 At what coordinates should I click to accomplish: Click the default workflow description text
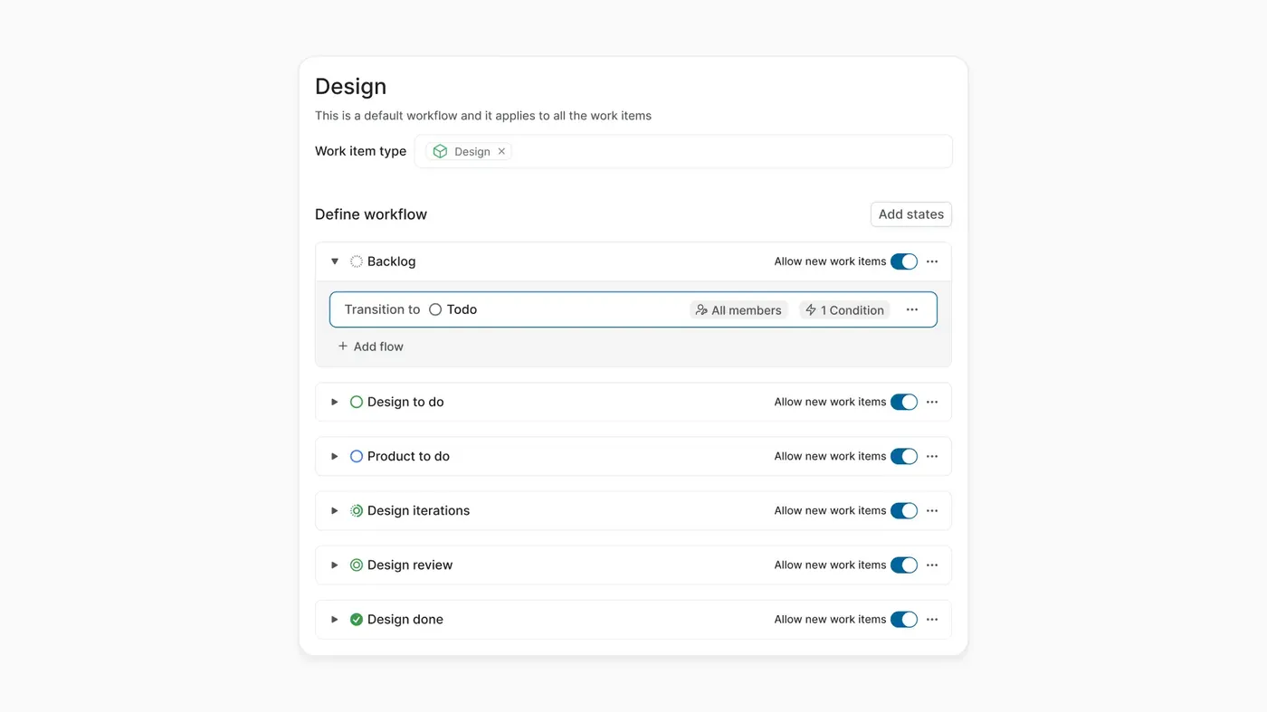click(483, 116)
